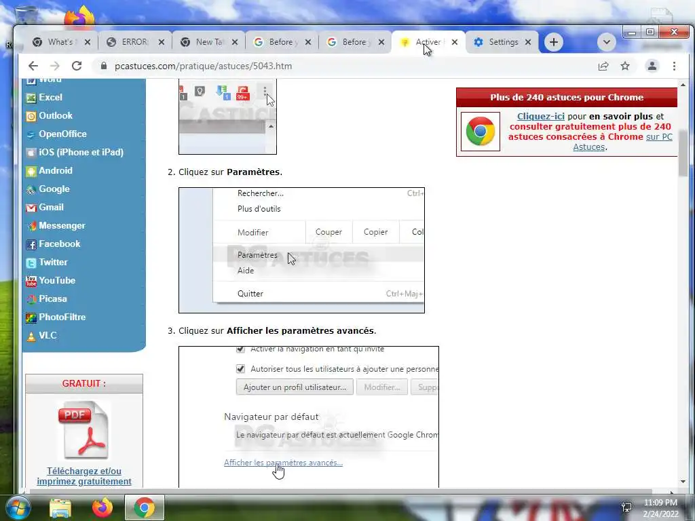
Task: Switch to the What's New tab
Action: [61, 42]
